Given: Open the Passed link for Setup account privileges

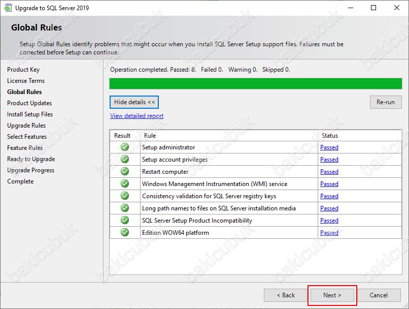Looking at the screenshot, I should 329,160.
